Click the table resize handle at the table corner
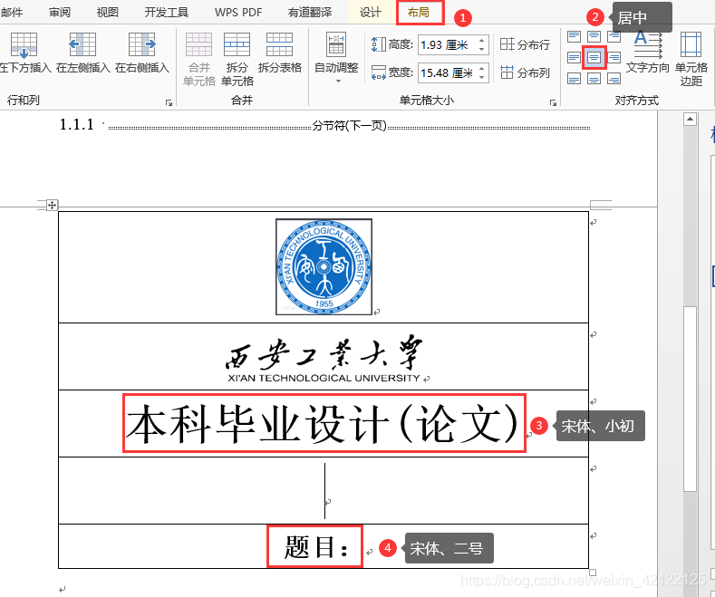 593,573
